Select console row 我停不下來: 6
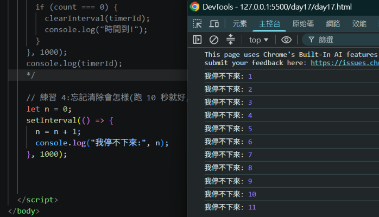Screen dimensions: 379x217 [x=292, y=142]
